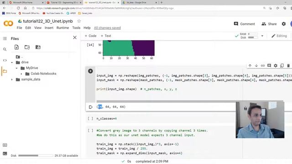The width and height of the screenshot is (292, 164).
Task: Switch to 3d_data Google Drive tab
Action: point(140,3)
